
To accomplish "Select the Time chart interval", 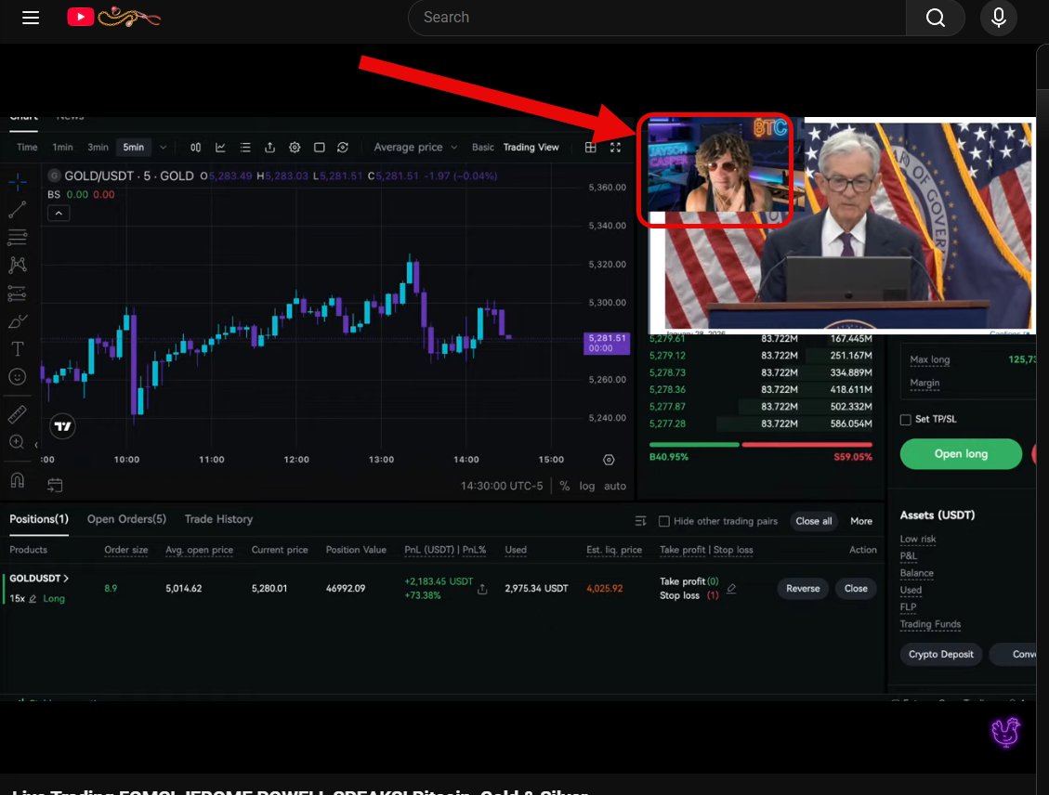I will (x=27, y=147).
